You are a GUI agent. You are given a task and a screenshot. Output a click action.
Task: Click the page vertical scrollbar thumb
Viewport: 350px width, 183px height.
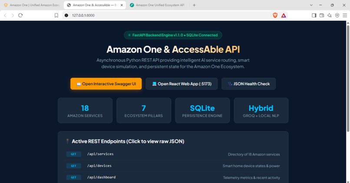coord(348,78)
